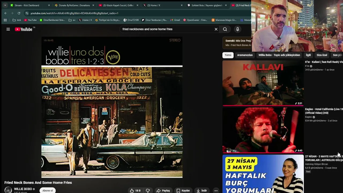Dislike the video with thumbs-down icon
The height and width of the screenshot is (193, 343).
[x=148, y=191]
